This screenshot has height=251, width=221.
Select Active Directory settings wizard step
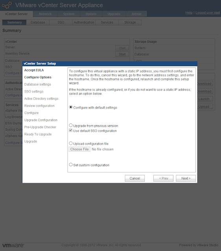click(41, 98)
